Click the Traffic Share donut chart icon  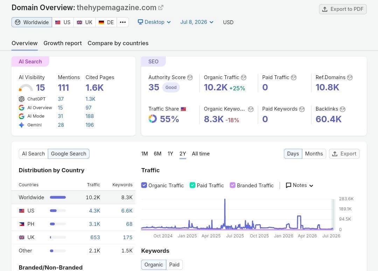click(153, 119)
